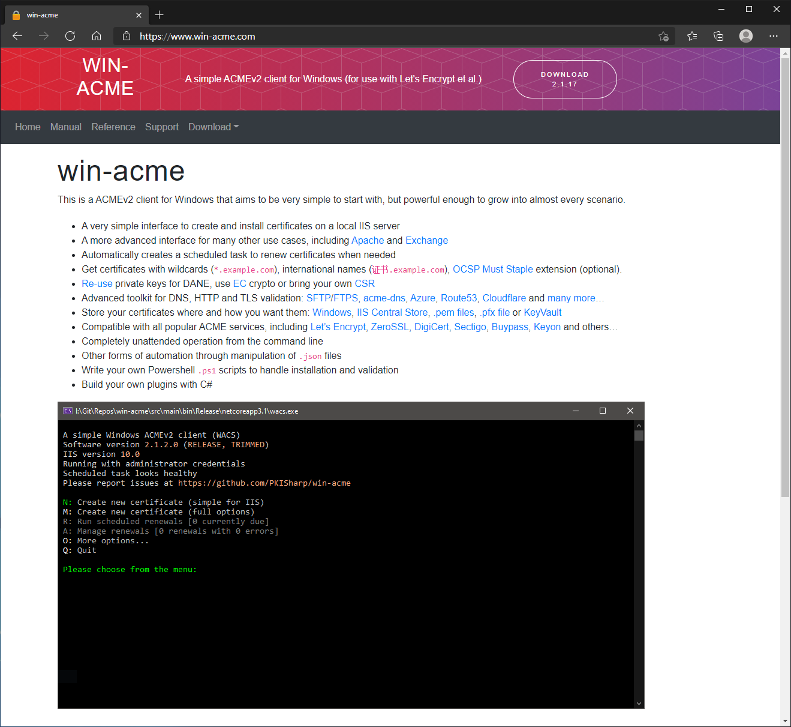791x727 pixels.
Task: Follow the Sectigo link
Action: [470, 327]
